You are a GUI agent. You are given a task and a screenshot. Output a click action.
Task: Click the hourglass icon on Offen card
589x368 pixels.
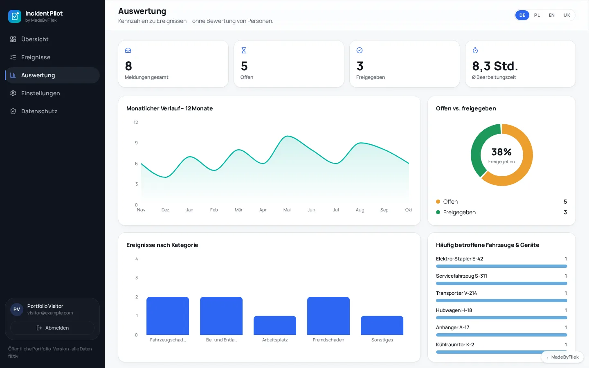click(x=244, y=50)
